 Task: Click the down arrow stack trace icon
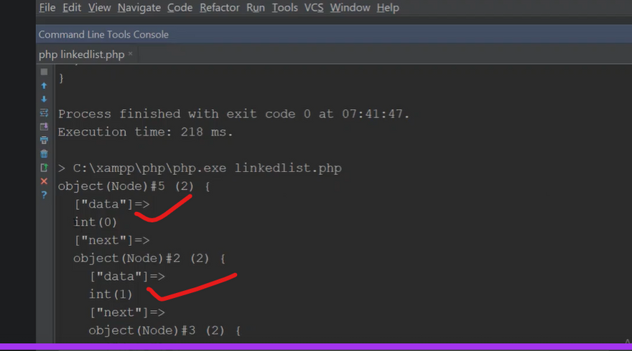tap(44, 99)
